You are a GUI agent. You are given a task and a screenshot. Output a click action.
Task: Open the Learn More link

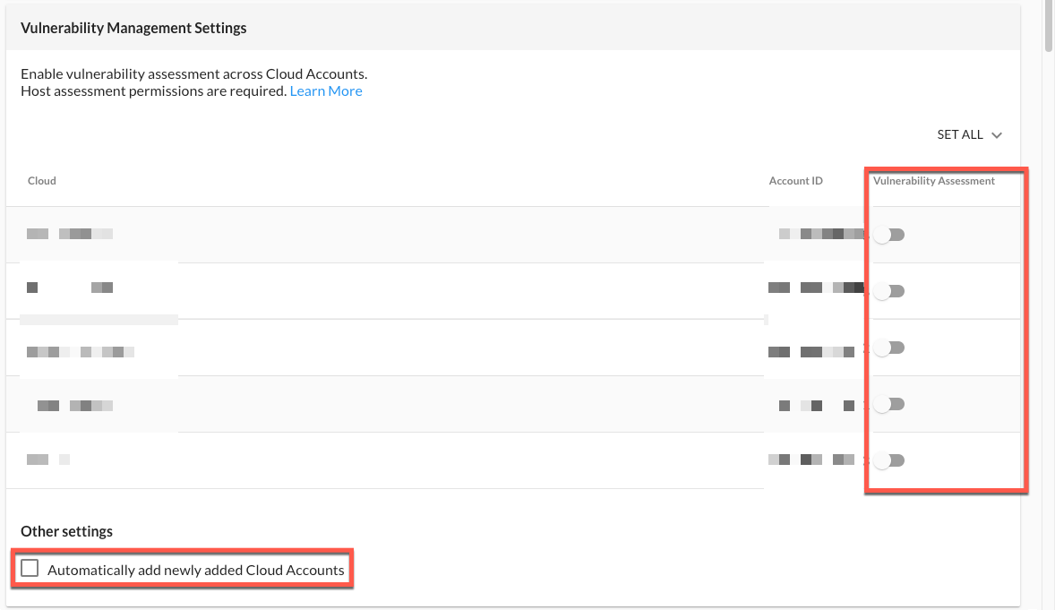(x=326, y=90)
